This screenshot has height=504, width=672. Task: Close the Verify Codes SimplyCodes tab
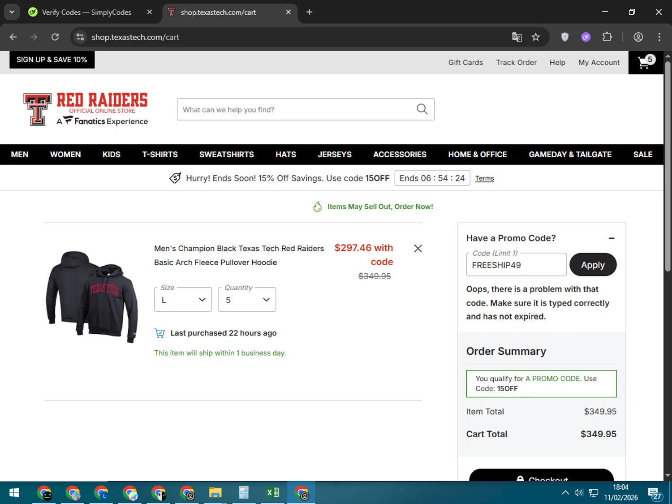pos(150,12)
